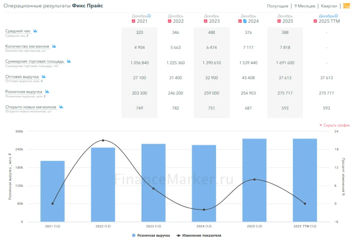Plot Оптовая выручка using its chart icon

pos(43,76)
